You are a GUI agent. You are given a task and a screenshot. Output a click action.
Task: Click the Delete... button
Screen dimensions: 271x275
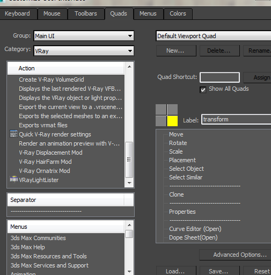tap(219, 50)
